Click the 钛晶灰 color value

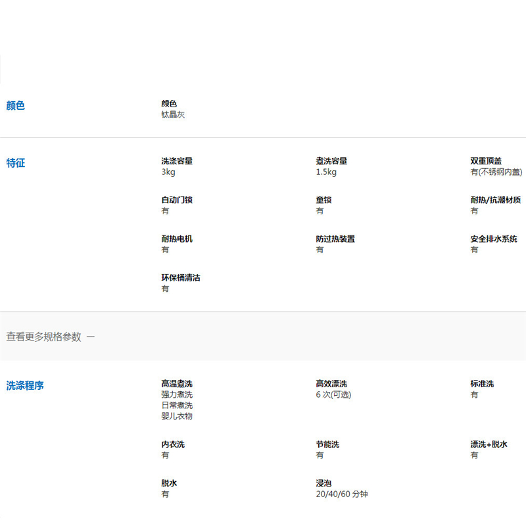click(173, 114)
